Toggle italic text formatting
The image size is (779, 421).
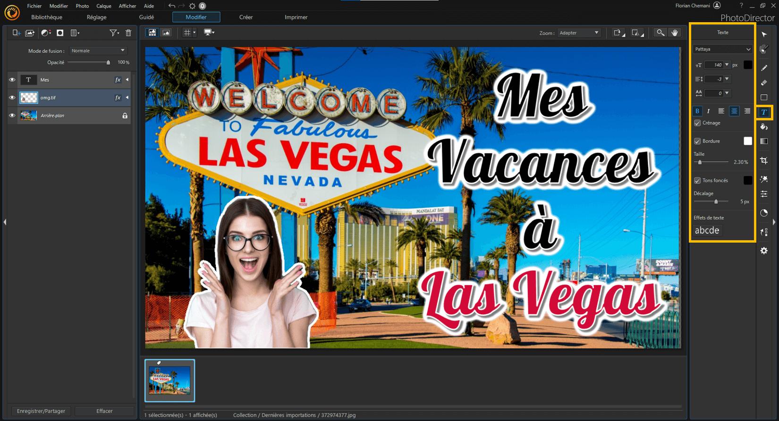(x=709, y=111)
